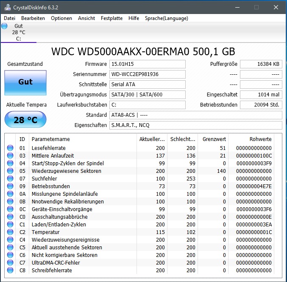Screen dimensions: 287x282
Task: Select the Mittlere Anlaufzeit parameter name
Action: coord(53,156)
